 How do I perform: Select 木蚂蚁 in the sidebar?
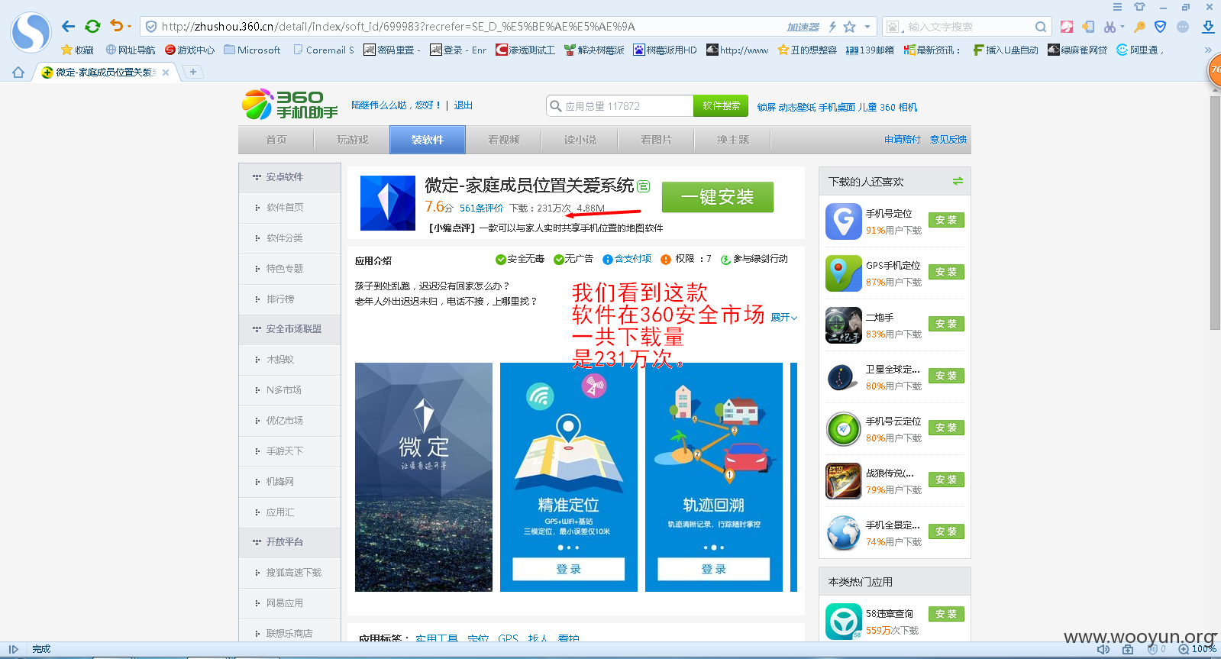289,360
